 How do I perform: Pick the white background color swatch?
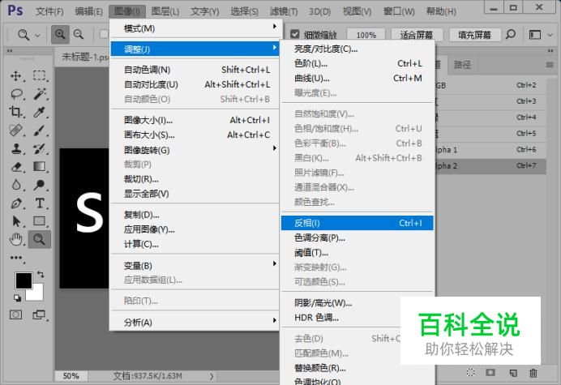(x=37, y=294)
